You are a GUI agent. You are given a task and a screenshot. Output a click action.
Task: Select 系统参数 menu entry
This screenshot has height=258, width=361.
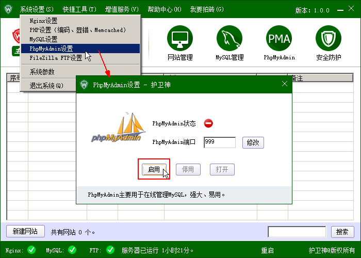80,72
